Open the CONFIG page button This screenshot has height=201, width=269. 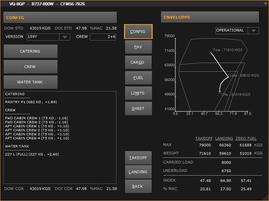coord(138,32)
